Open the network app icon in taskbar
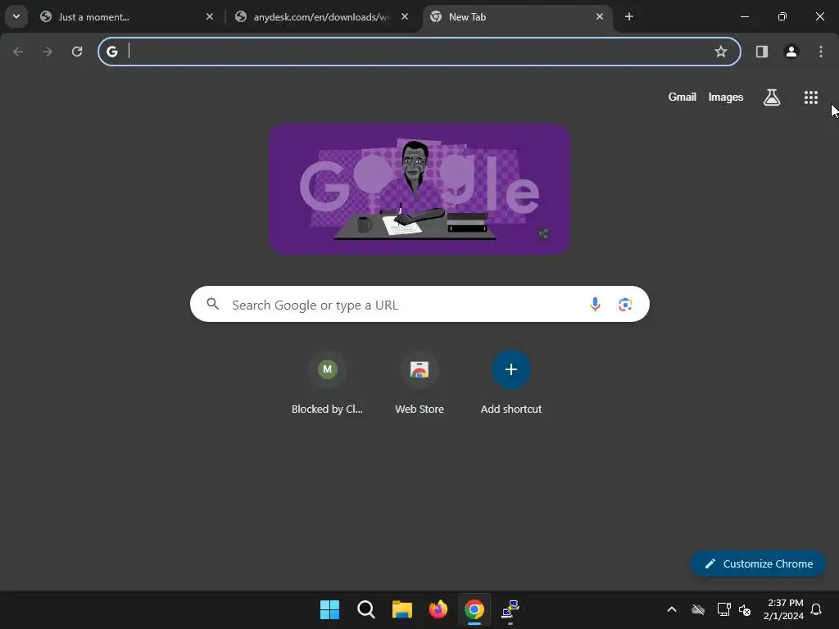The width and height of the screenshot is (839, 629). pyautogui.click(x=510, y=609)
